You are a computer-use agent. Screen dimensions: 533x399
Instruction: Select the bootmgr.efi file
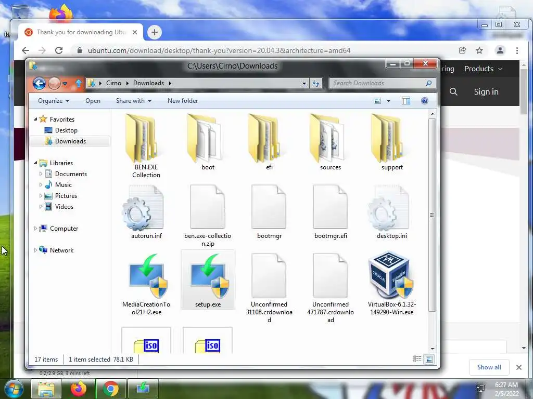pyautogui.click(x=331, y=212)
